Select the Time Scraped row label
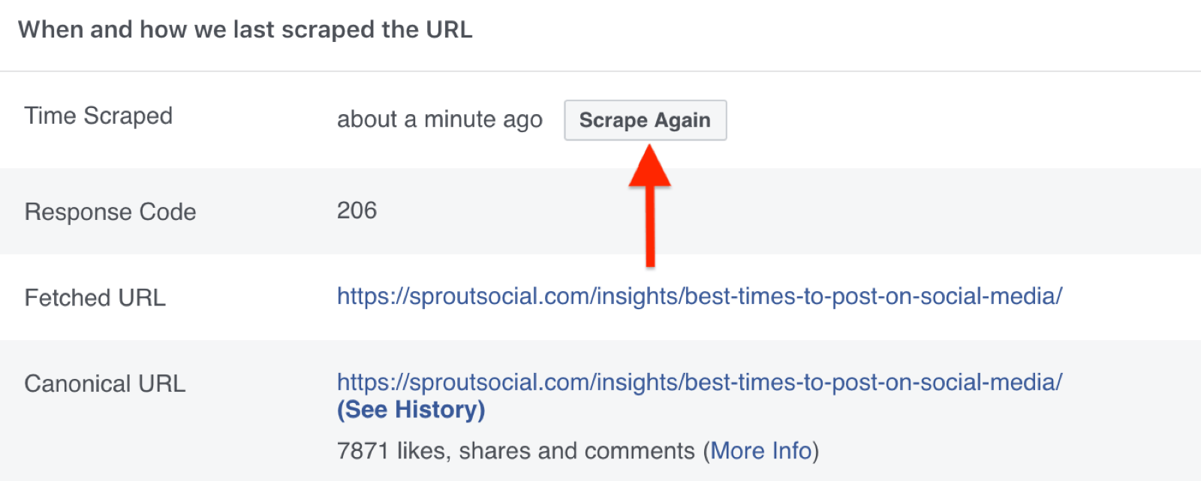Screen dimensions: 1201x481 point(98,116)
